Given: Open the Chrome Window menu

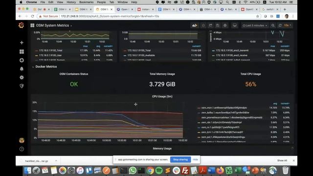Looking at the screenshot, I should click(x=122, y=2).
